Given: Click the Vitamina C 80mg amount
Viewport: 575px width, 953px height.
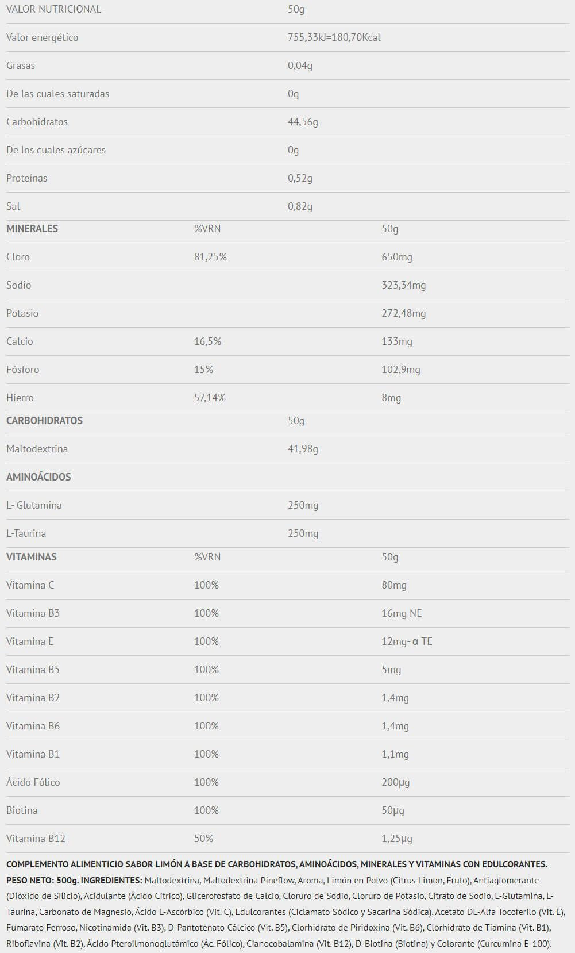Looking at the screenshot, I should click(394, 585).
